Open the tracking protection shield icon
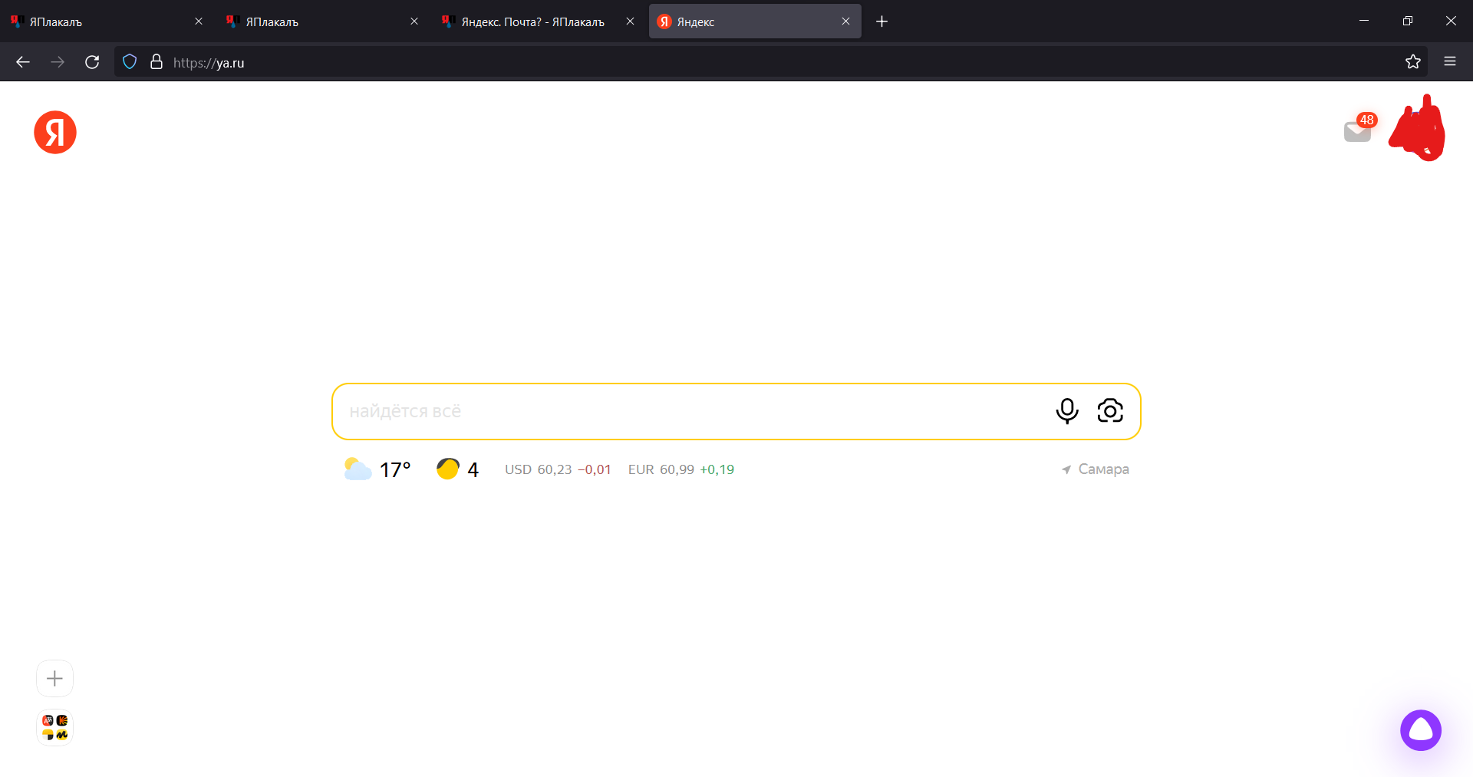Image resolution: width=1473 pixels, height=777 pixels. pyautogui.click(x=130, y=62)
